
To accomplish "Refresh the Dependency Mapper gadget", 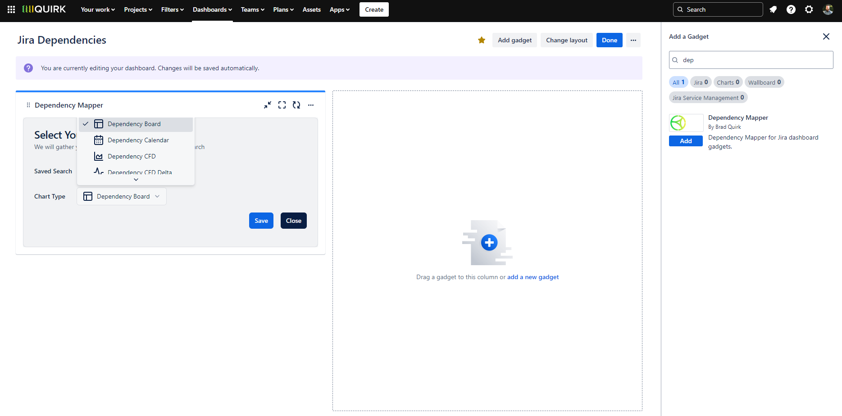I will point(296,105).
